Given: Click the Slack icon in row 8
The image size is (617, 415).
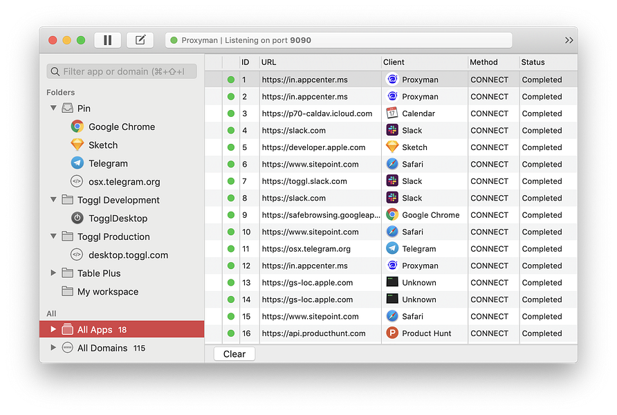Looking at the screenshot, I should pos(392,198).
